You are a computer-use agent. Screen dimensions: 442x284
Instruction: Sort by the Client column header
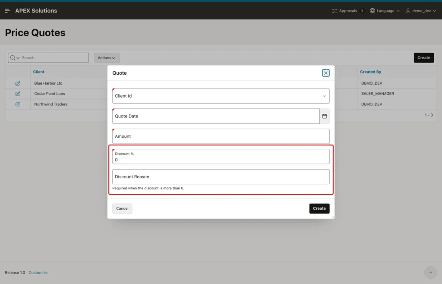click(38, 72)
